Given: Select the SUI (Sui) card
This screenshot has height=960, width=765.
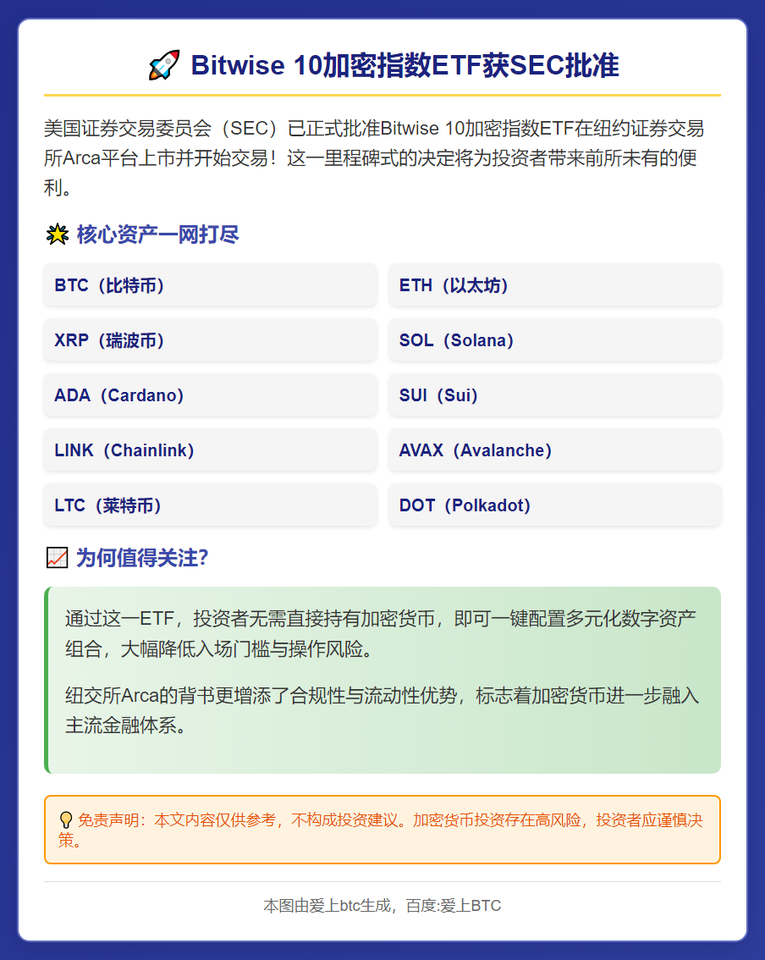Looking at the screenshot, I should [554, 395].
